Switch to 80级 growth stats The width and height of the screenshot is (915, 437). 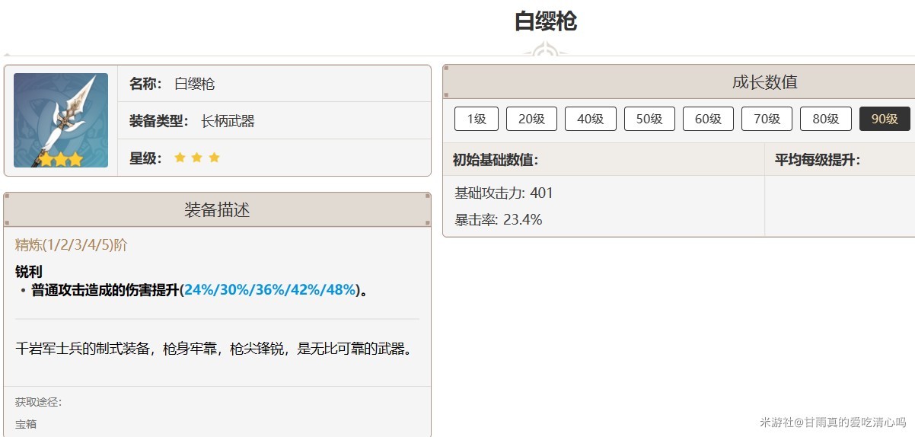825,119
